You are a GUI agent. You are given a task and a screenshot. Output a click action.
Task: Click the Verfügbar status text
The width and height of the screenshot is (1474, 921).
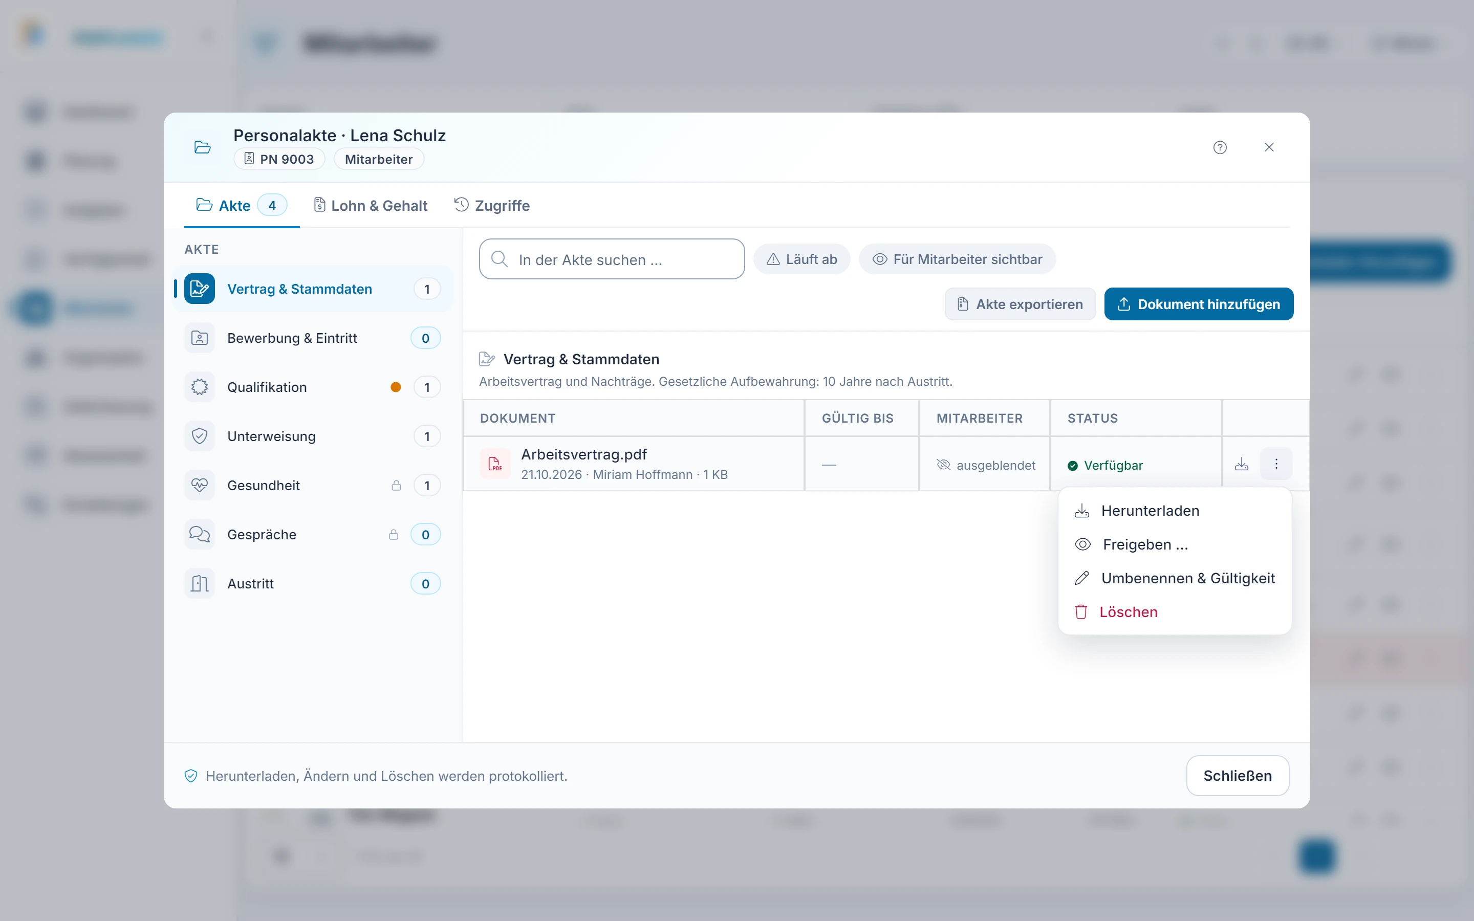click(x=1113, y=466)
